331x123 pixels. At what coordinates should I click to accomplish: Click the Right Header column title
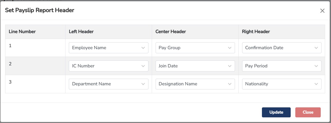[256, 32]
